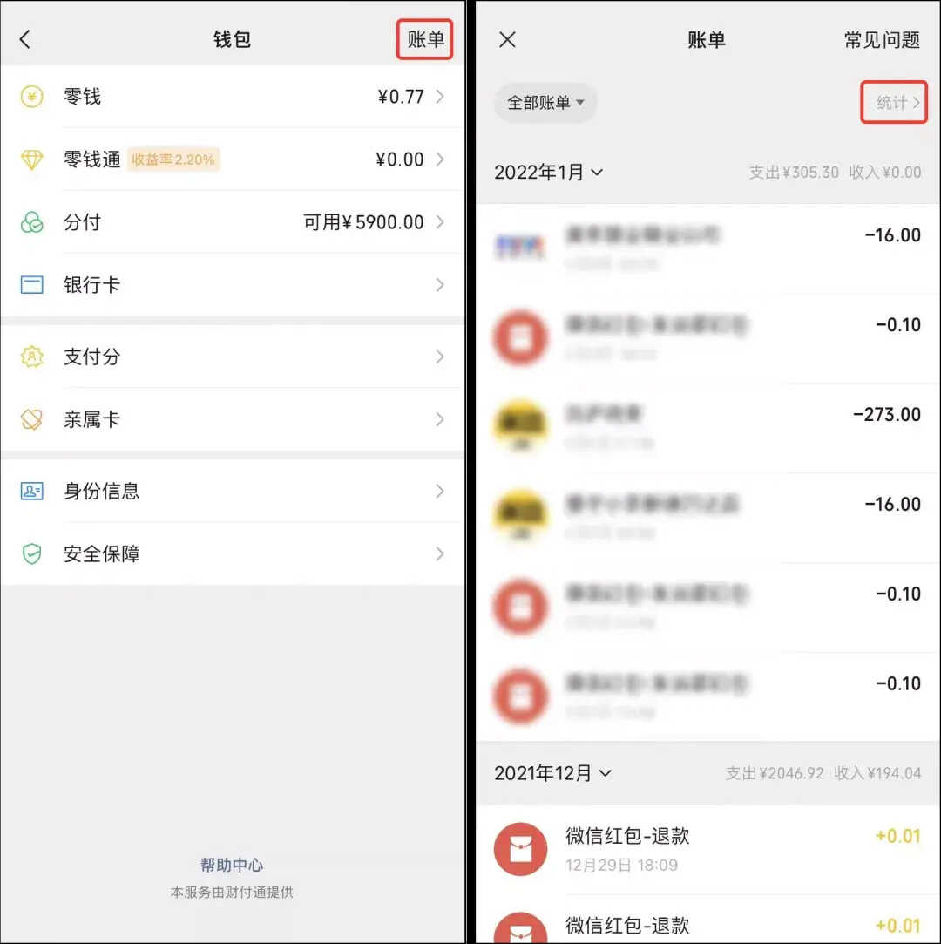
Task: Open the 零钱通 diamond icon entry
Action: tap(32, 160)
